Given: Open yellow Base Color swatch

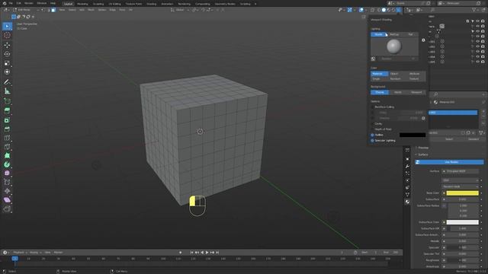Looking at the screenshot, I should click(463, 193).
